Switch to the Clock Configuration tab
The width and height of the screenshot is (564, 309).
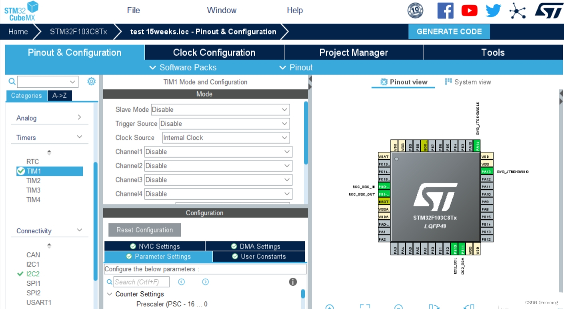(214, 52)
